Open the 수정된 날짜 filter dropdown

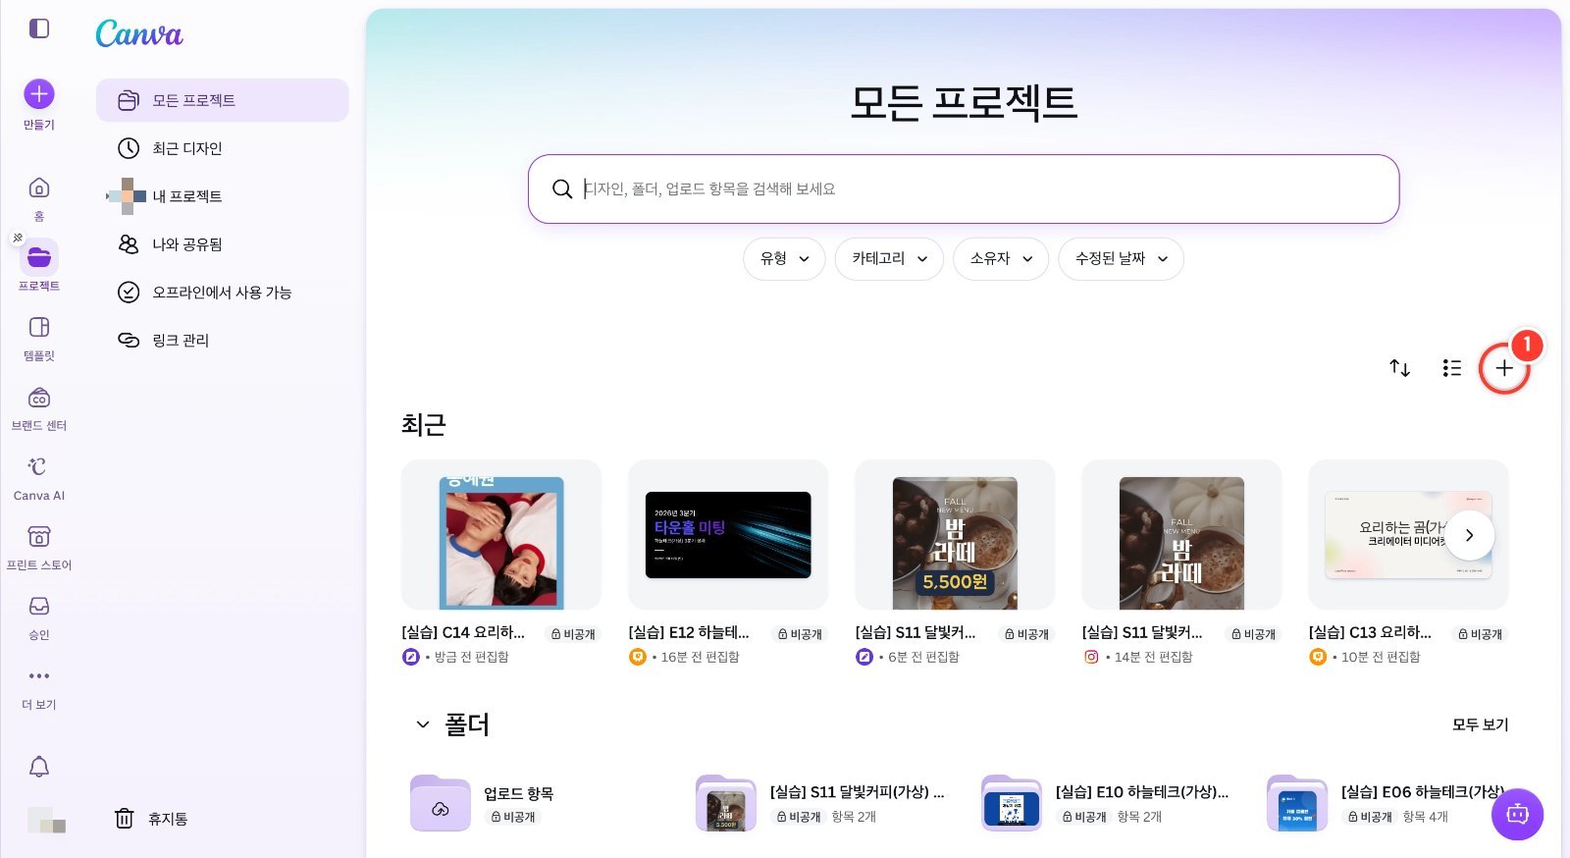click(x=1121, y=259)
